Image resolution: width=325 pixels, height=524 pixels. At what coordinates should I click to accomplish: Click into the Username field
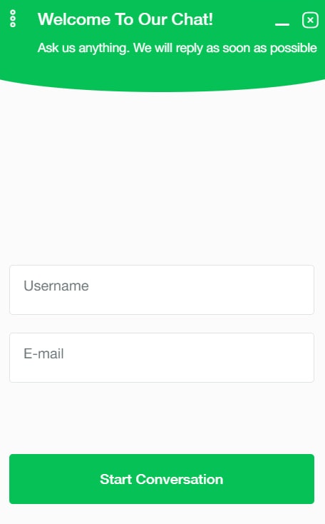[x=162, y=290]
